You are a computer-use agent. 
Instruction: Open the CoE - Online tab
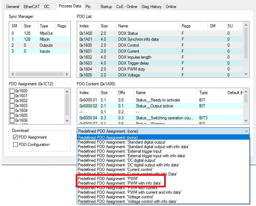(x=127, y=7)
